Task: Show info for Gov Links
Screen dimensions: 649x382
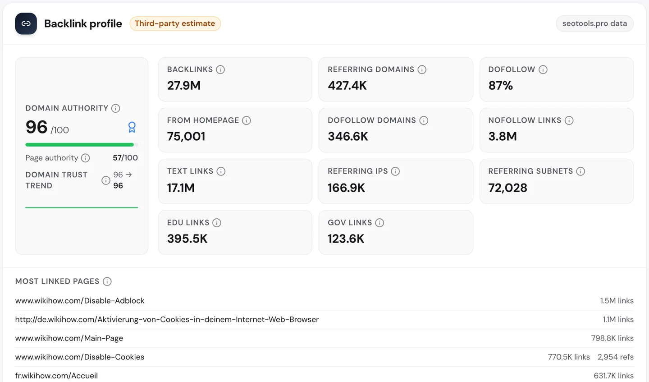Action: [x=379, y=223]
